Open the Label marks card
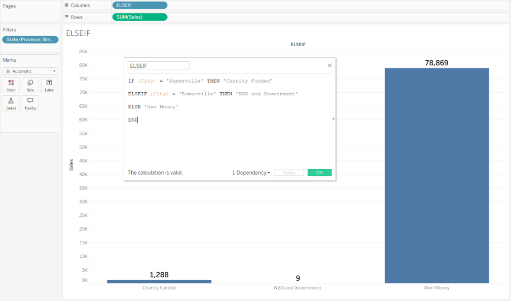511x301 pixels. [x=49, y=85]
